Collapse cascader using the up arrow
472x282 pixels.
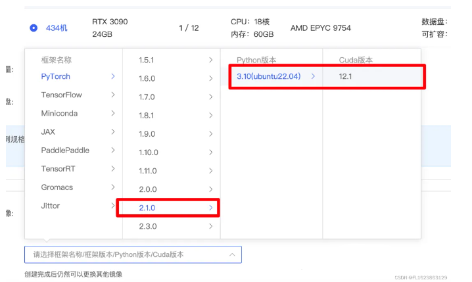point(232,254)
